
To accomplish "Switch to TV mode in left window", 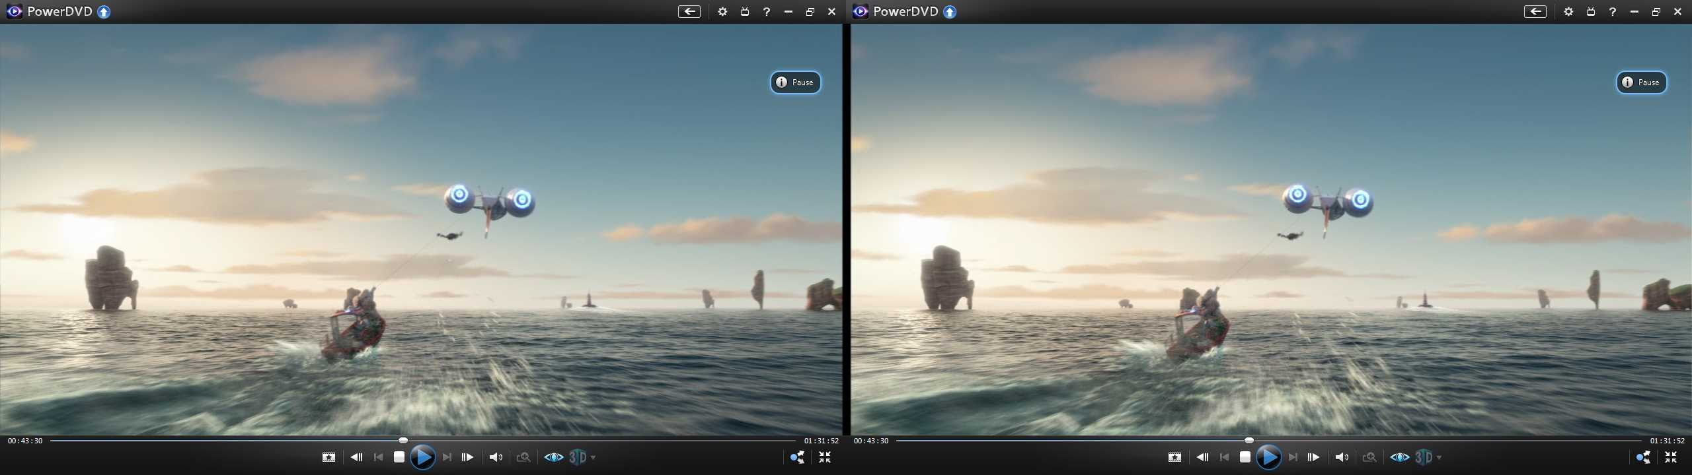I will tap(745, 11).
